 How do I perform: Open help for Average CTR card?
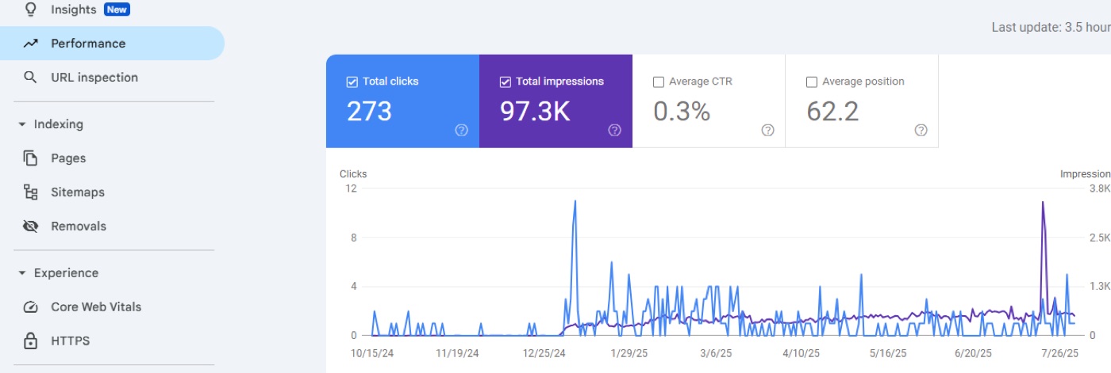767,131
